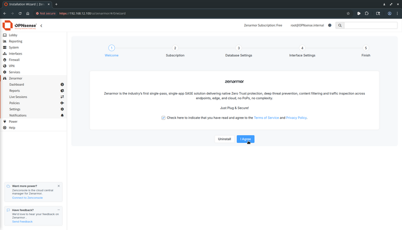Open Live Sessions page
The image size is (402, 230).
(18, 97)
